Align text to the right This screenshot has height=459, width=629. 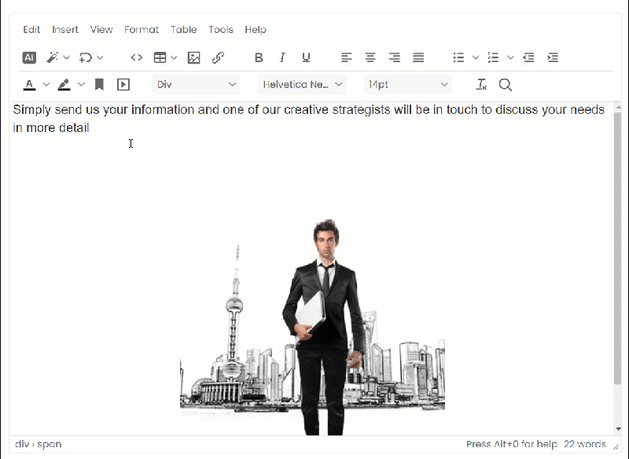395,57
